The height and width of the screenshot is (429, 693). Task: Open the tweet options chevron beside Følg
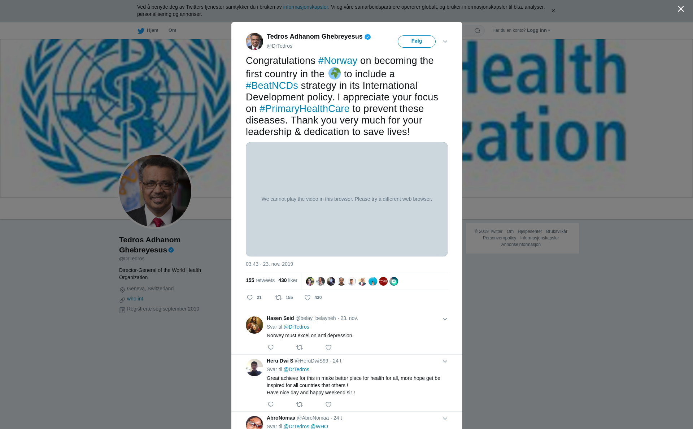point(445,42)
